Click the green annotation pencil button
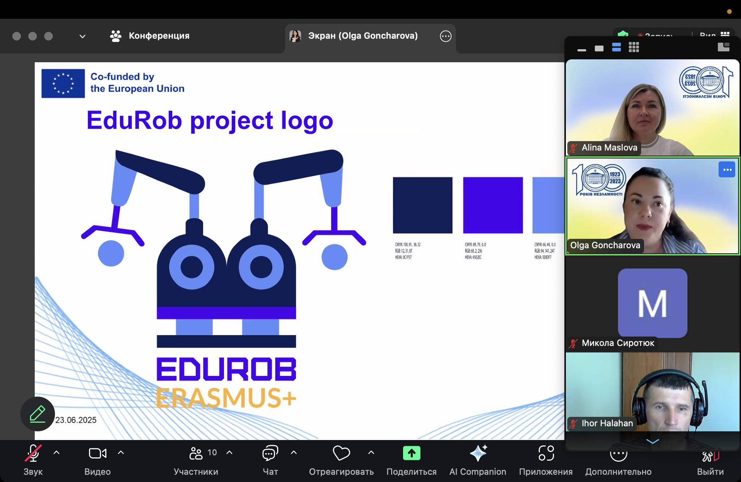This screenshot has width=741, height=482. [38, 414]
